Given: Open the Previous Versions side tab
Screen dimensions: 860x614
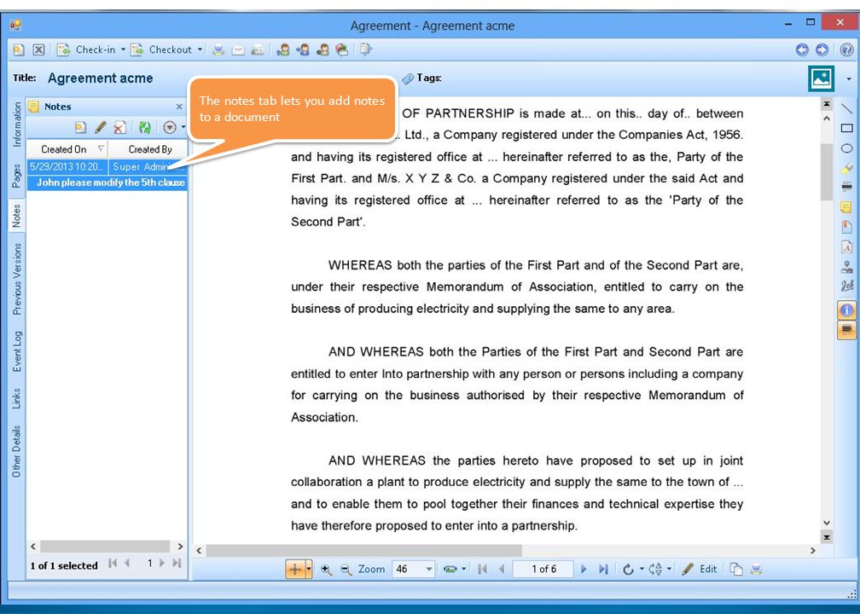Looking at the screenshot, I should tap(17, 279).
